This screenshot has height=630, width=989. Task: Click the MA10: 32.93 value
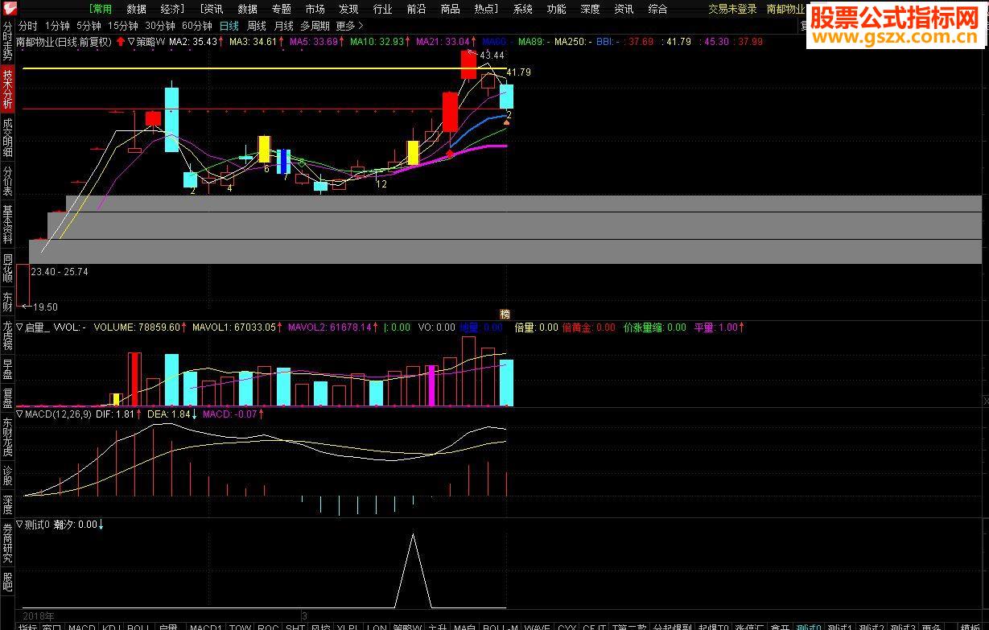point(377,41)
